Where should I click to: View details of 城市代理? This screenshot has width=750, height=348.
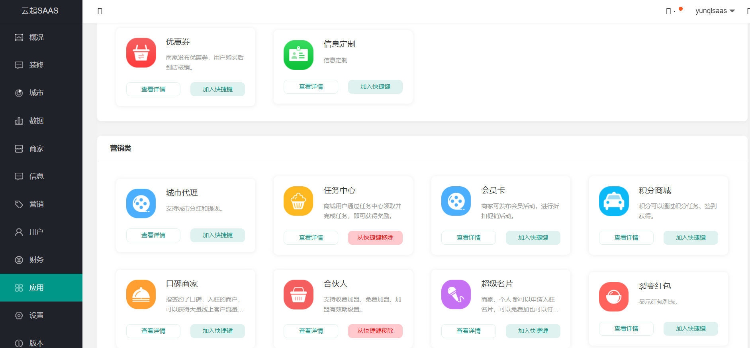[153, 235]
